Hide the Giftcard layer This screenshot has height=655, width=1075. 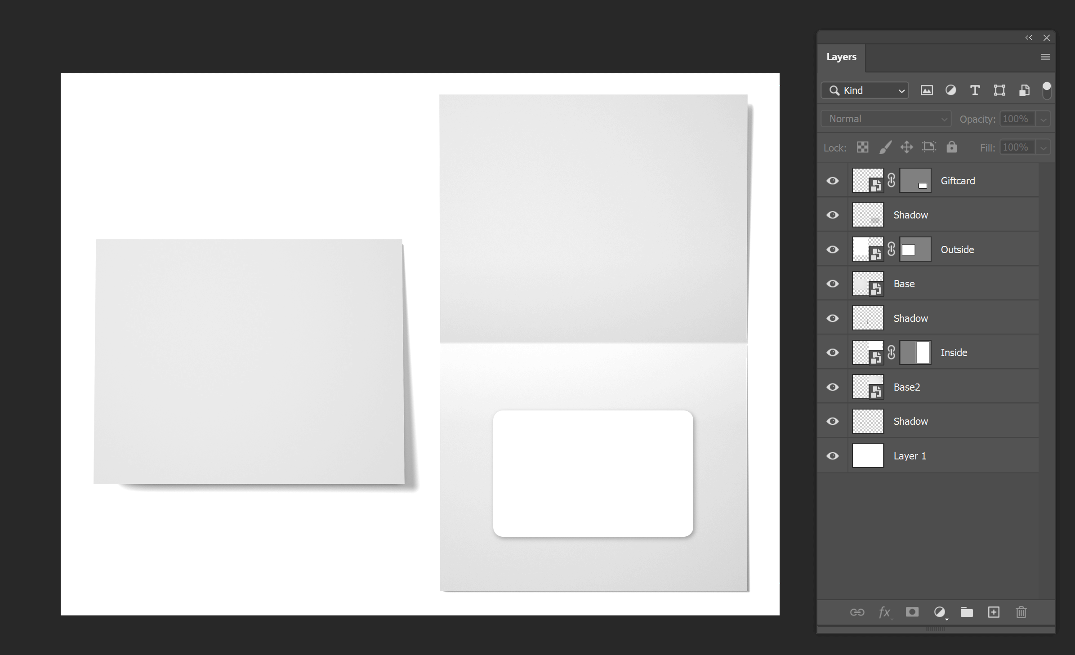point(832,180)
